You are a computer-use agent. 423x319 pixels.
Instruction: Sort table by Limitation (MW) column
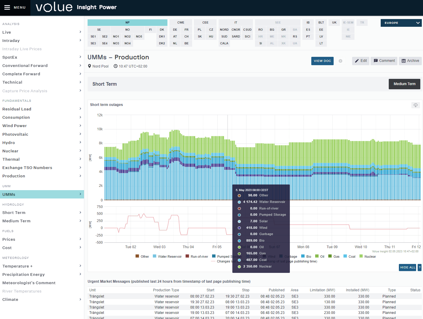(322, 290)
